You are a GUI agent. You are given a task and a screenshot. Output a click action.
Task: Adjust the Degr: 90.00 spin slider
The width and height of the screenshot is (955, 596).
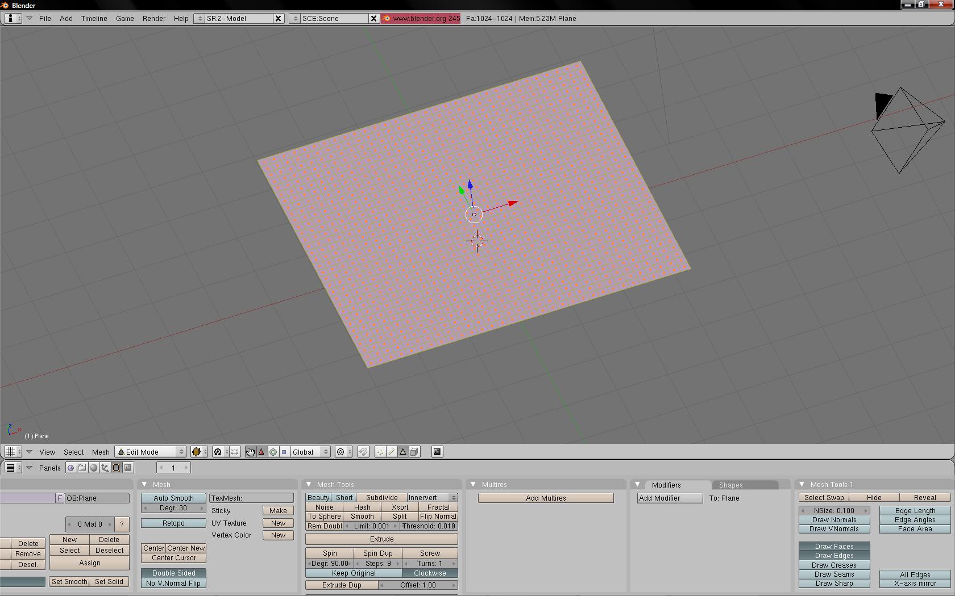click(330, 564)
